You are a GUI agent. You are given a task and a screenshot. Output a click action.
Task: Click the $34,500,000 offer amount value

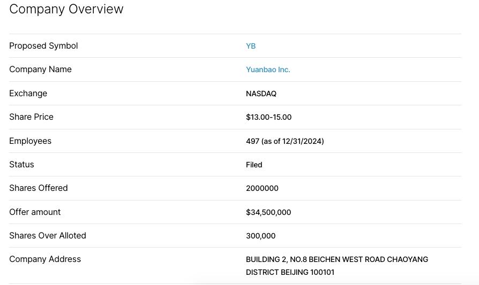[x=268, y=212]
